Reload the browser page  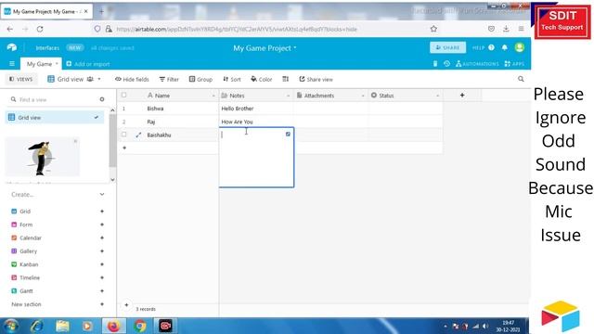tap(40, 29)
